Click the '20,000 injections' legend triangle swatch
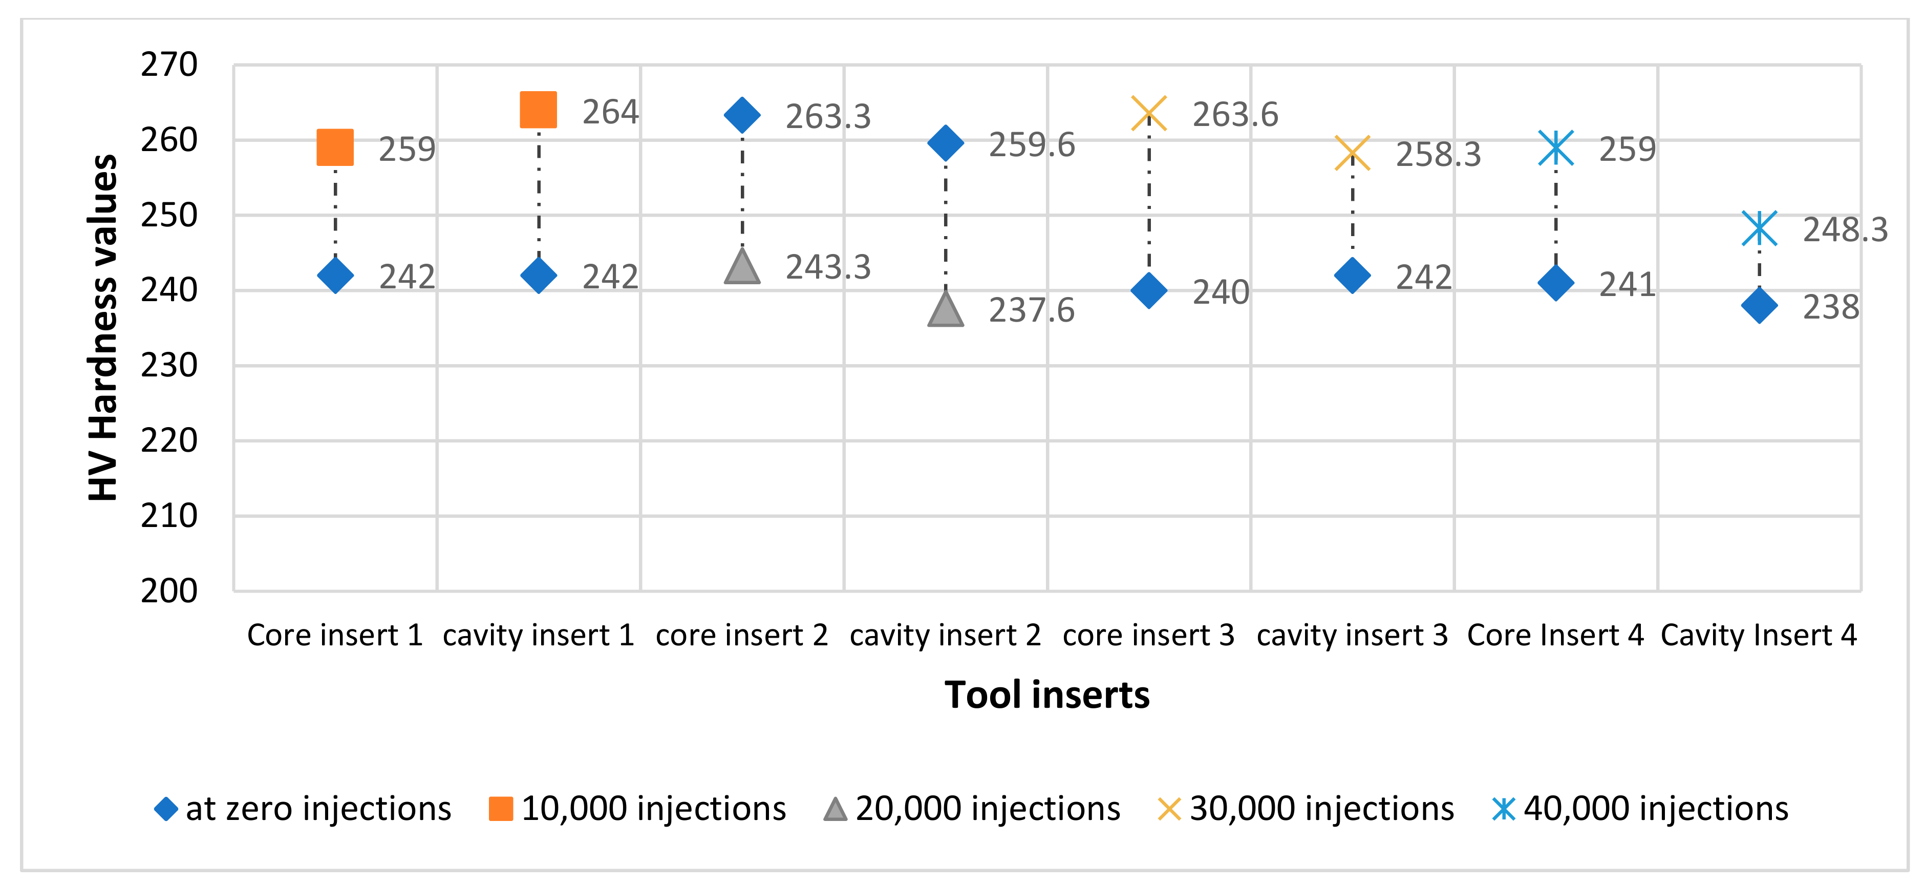Screen dimensions: 1925x885 coord(835,809)
